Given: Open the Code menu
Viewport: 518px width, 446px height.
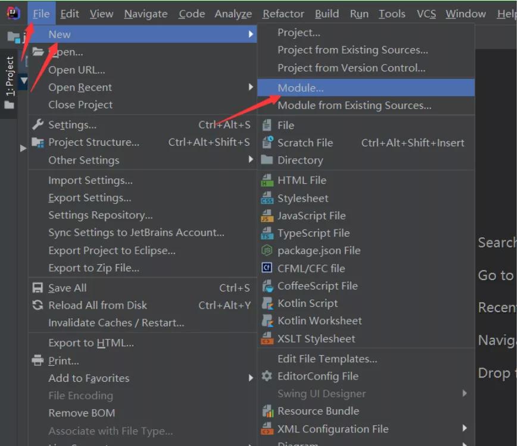Looking at the screenshot, I should (x=192, y=14).
